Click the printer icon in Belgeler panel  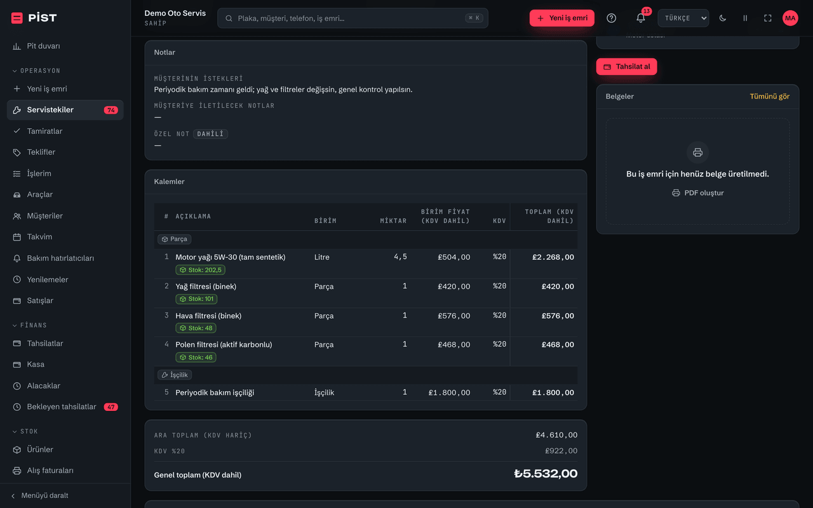click(x=697, y=152)
